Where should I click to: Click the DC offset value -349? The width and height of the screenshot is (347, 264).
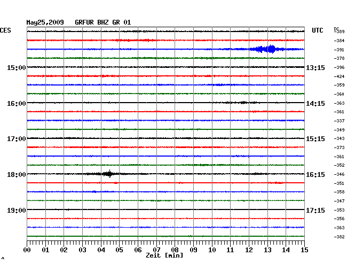click(339, 130)
